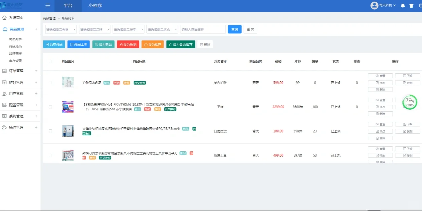The width and height of the screenshot is (422, 211).
Task: Click the 重置 reset button
Action: pyautogui.click(x=250, y=29)
